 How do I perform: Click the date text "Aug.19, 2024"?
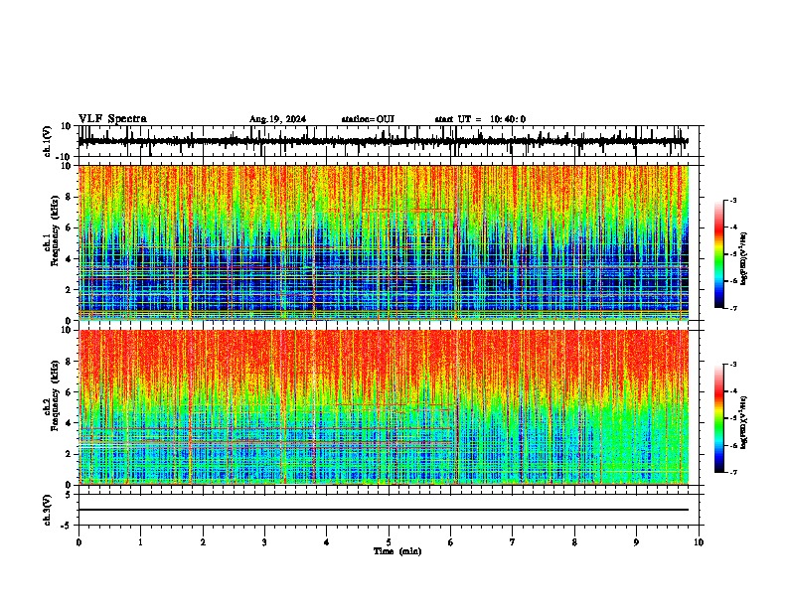point(277,119)
